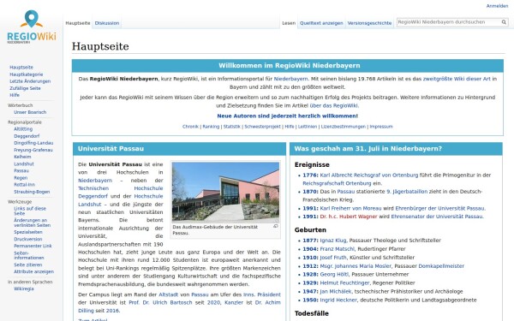Open the Lizenzbestimmungen link
The width and height of the screenshot is (514, 321).
[x=344, y=127]
